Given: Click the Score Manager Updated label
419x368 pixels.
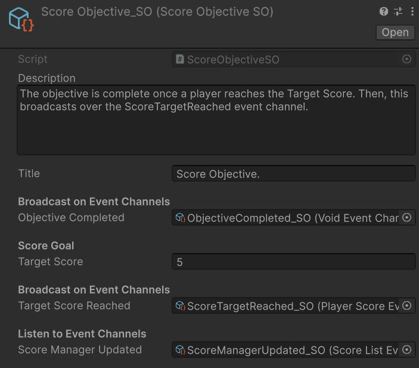Looking at the screenshot, I should point(80,350).
